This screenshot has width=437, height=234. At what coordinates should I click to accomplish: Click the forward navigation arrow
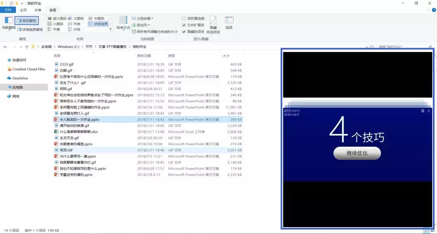[x=14, y=47]
